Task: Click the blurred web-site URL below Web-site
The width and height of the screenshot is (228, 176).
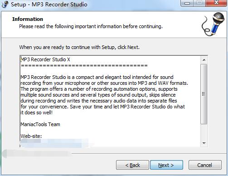Action: 56,143
